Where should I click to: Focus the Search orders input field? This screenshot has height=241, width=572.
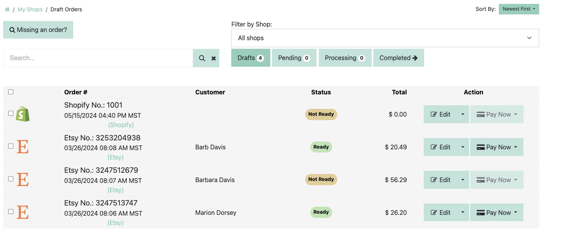coord(98,58)
